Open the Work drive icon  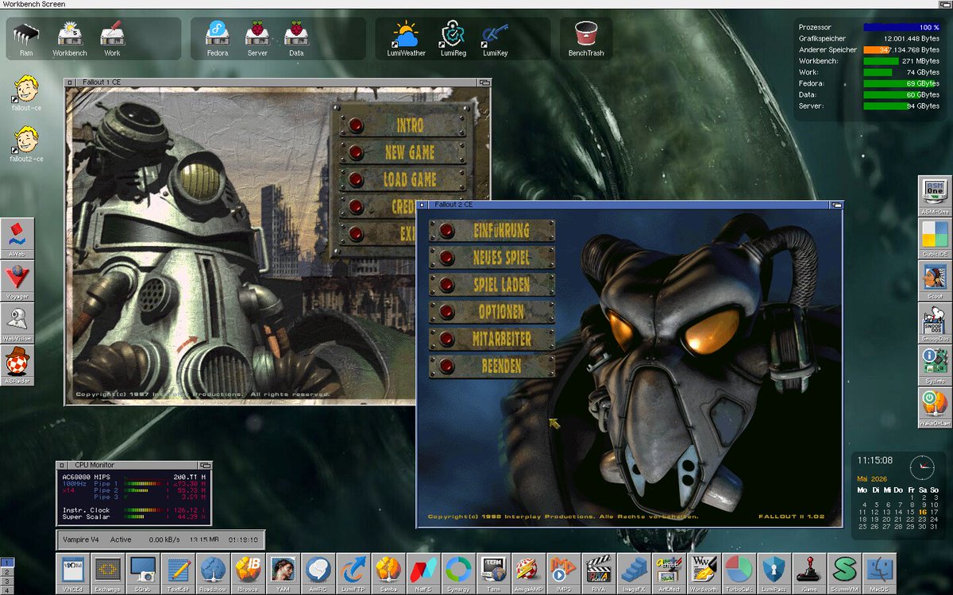112,39
